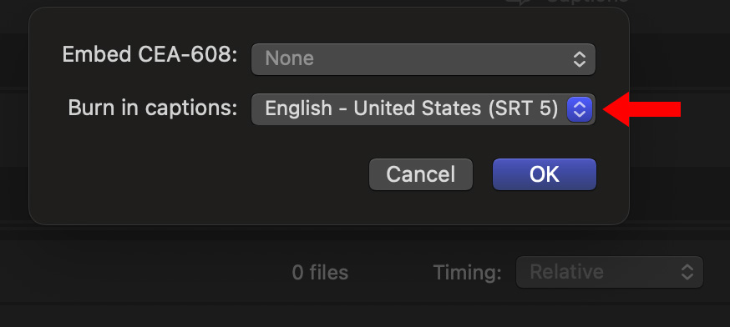This screenshot has height=327, width=730.
Task: Click the greyed-out "None" value text
Action: point(290,58)
